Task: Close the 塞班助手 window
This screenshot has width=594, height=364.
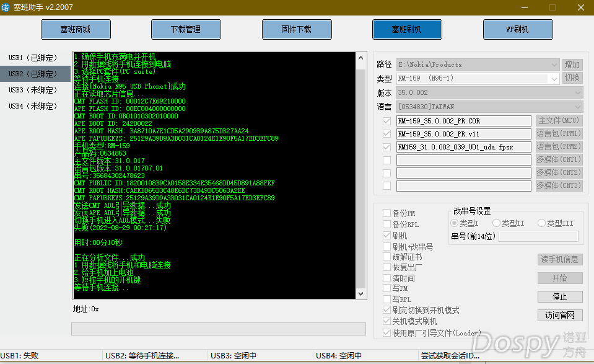Action: tap(581, 7)
